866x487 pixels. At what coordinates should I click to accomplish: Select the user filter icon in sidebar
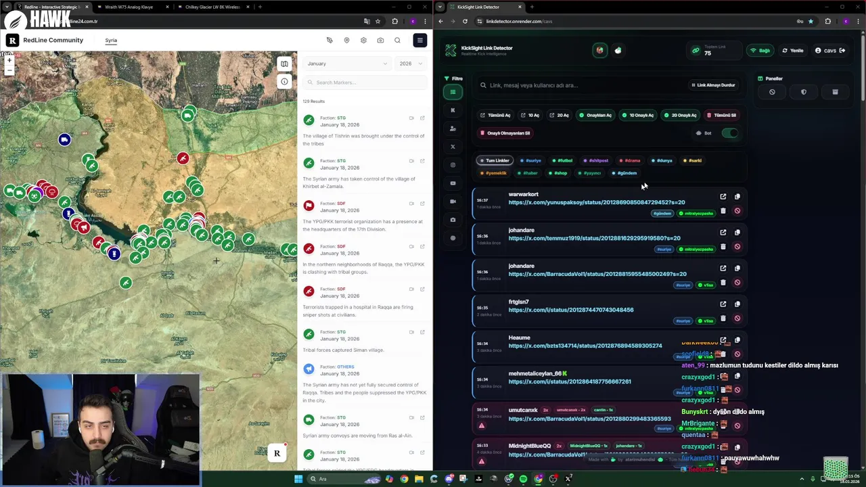tap(453, 129)
